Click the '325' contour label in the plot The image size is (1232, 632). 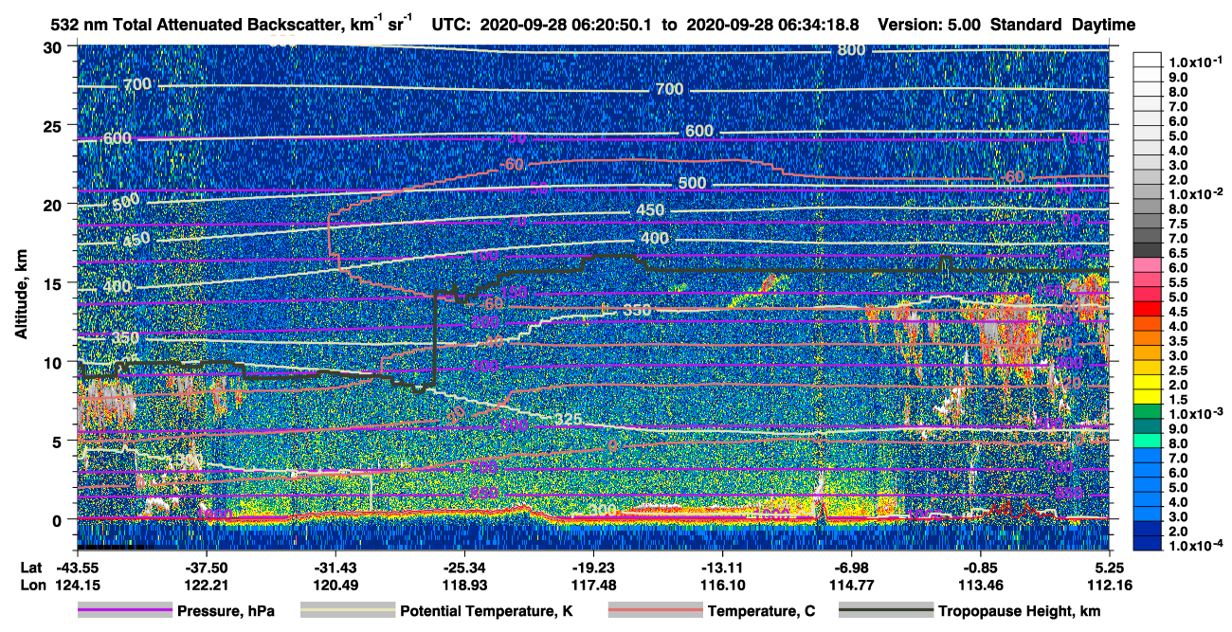click(x=569, y=420)
